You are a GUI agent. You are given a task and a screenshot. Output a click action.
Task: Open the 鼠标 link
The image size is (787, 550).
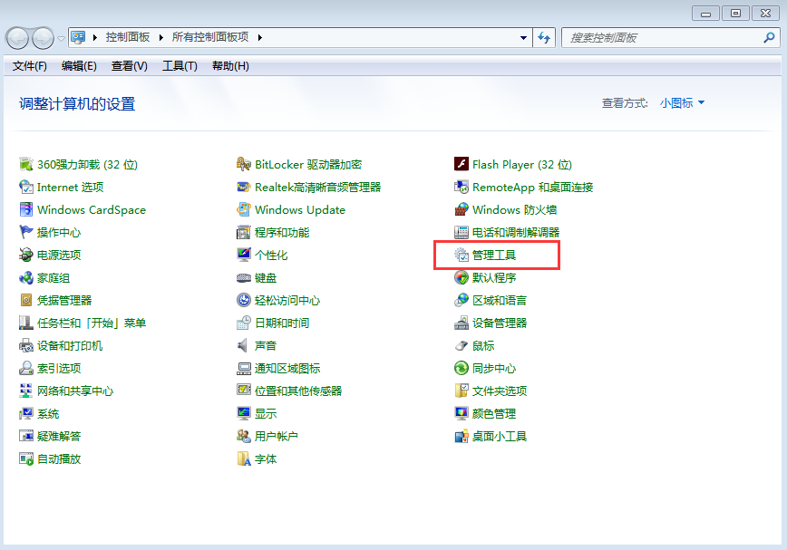pyautogui.click(x=483, y=345)
